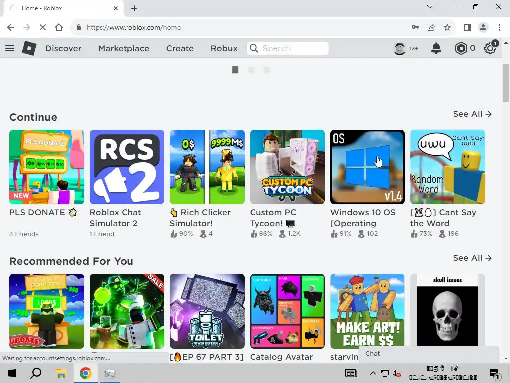See All in Recommended For You
510x383 pixels.
(472, 258)
